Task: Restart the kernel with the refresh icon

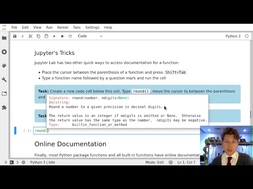Action: pos(70,36)
